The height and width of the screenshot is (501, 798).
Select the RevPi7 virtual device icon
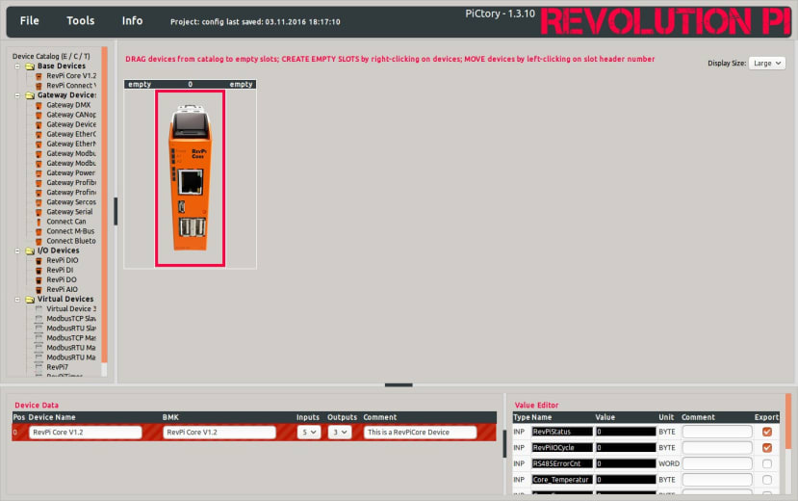click(39, 367)
